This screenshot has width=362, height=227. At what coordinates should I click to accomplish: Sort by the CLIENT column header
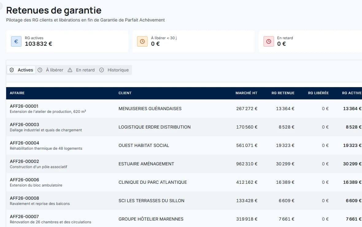coord(125,93)
